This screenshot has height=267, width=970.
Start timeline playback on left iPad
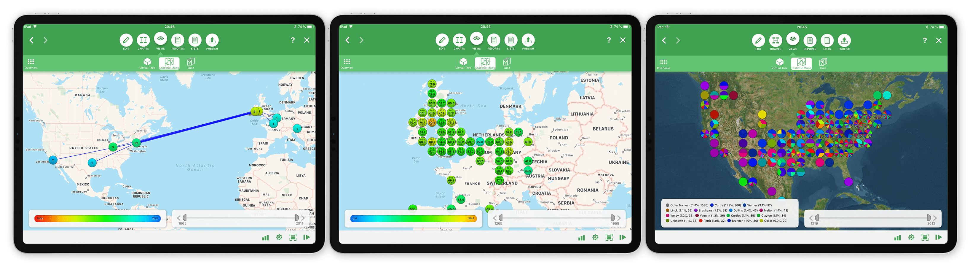tap(307, 237)
